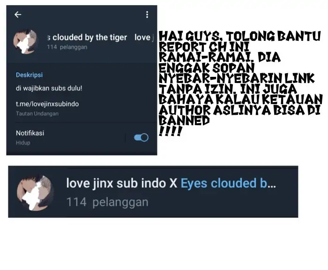Screen dimensions: 328x270
Task: Open the channel profile picture at top
Action: pyautogui.click(x=25, y=42)
